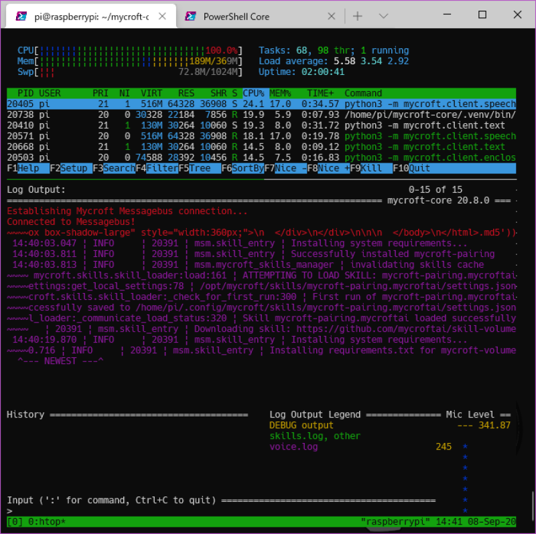Click the NEWEST marker under the log
This screenshot has width=536, height=534.
coord(60,361)
